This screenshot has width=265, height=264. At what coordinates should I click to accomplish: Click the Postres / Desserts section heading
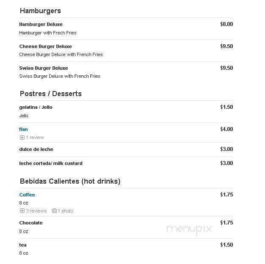(51, 94)
